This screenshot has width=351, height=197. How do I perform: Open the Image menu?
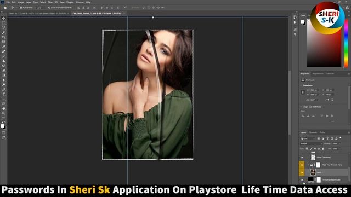pos(21,2)
